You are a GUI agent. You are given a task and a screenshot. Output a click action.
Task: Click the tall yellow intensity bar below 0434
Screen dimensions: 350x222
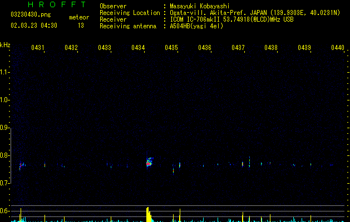148,214
